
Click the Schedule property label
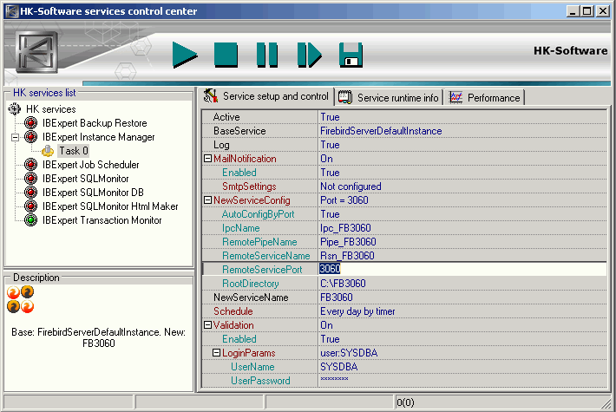point(233,311)
